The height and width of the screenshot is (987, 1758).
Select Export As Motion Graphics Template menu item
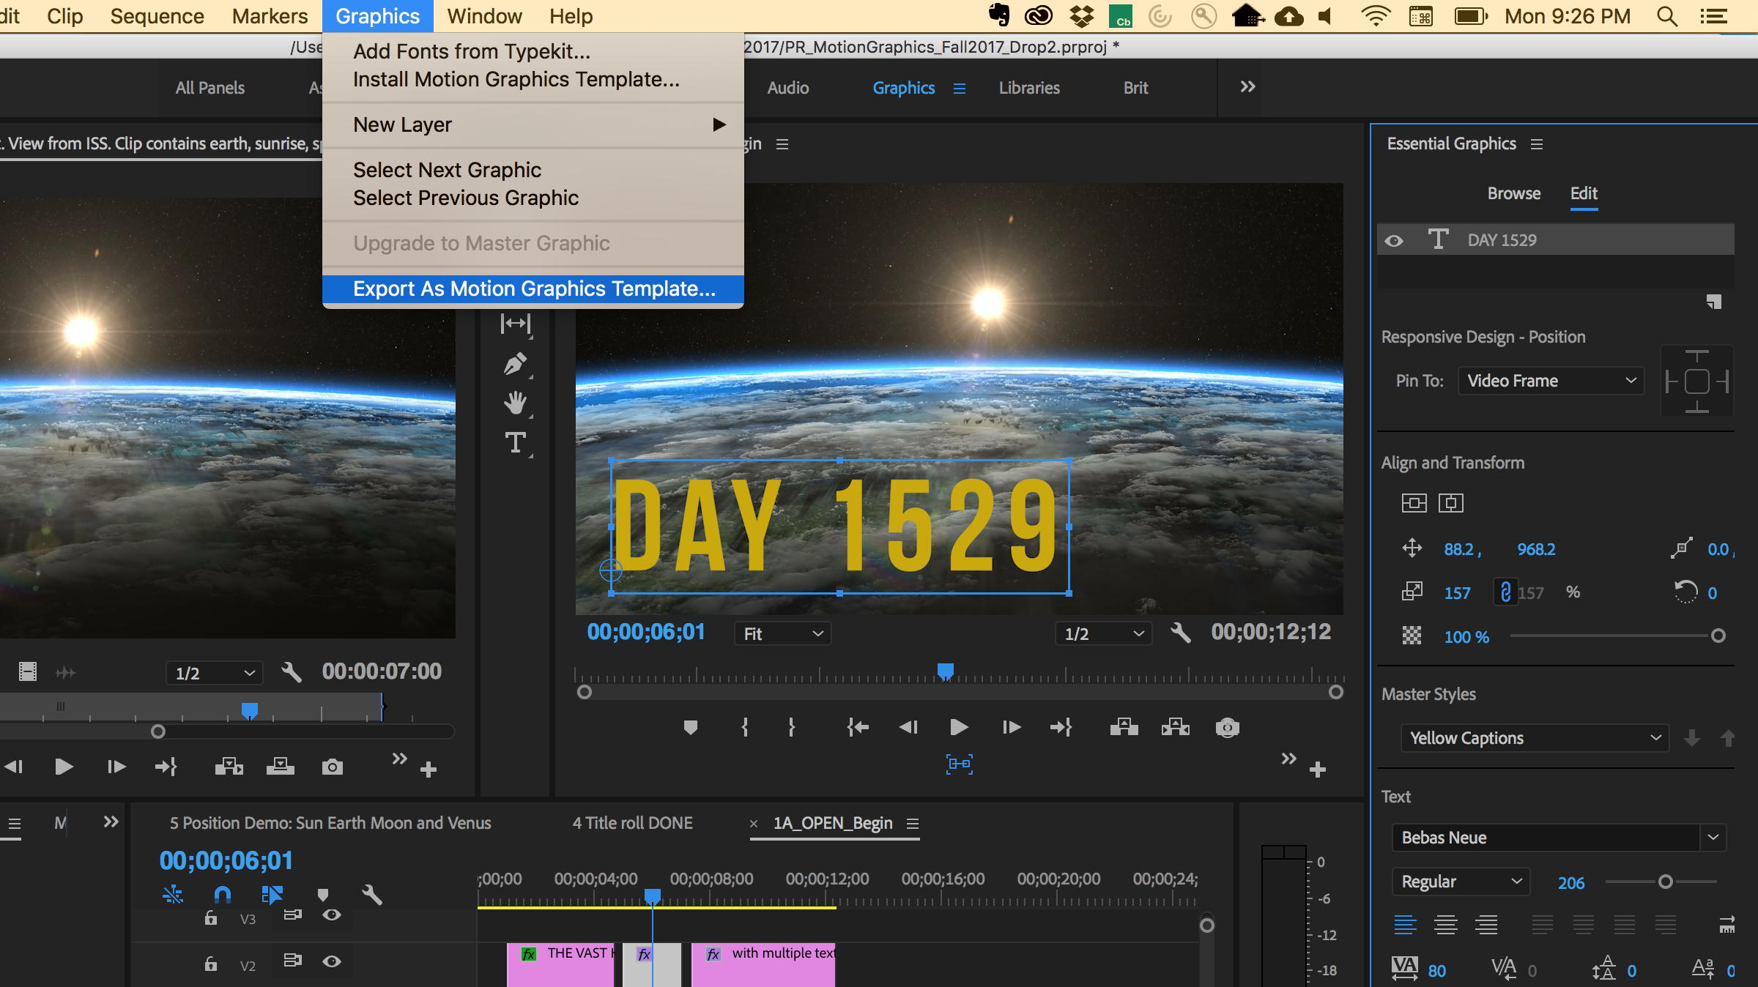coord(535,287)
